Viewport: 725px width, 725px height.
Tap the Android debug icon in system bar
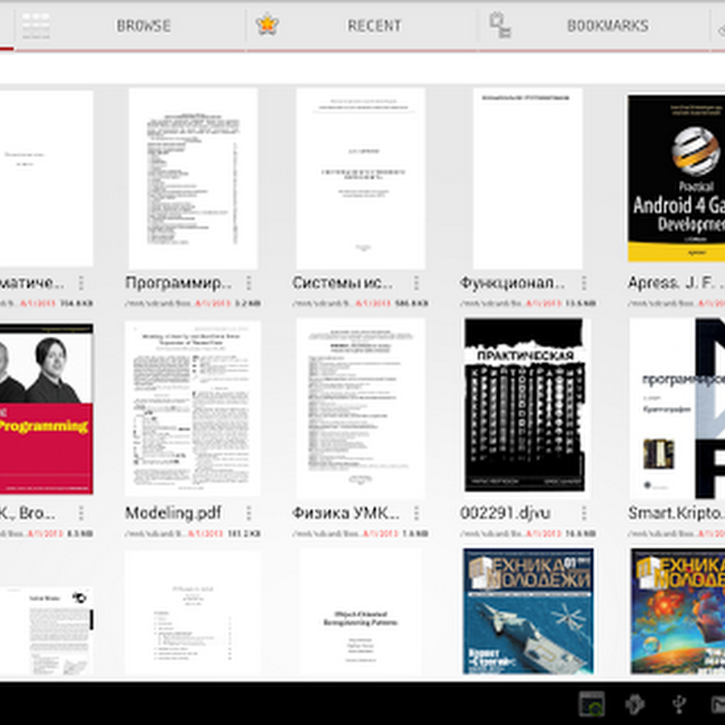pos(636,704)
